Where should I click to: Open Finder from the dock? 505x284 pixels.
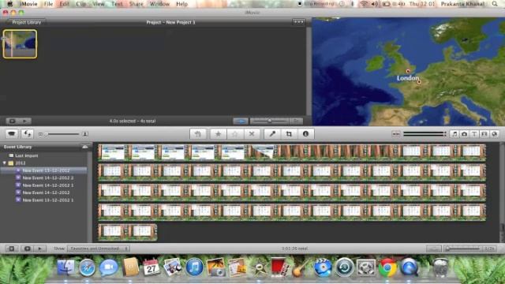coord(65,267)
